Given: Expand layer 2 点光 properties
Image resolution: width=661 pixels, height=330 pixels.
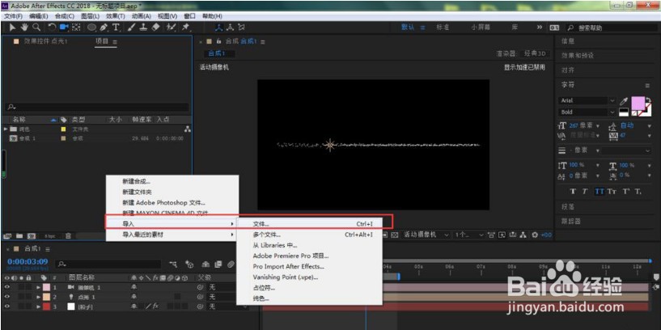Looking at the screenshot, I should point(39,297).
